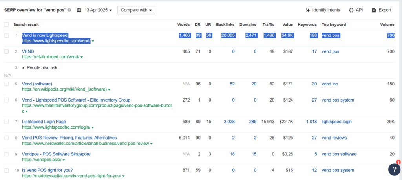Click the calendar icon next to 13 Apr 2025
This screenshot has height=180, width=402.
[x=79, y=10]
